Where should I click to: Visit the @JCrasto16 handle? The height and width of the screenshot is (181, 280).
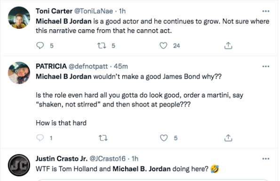click(107, 159)
